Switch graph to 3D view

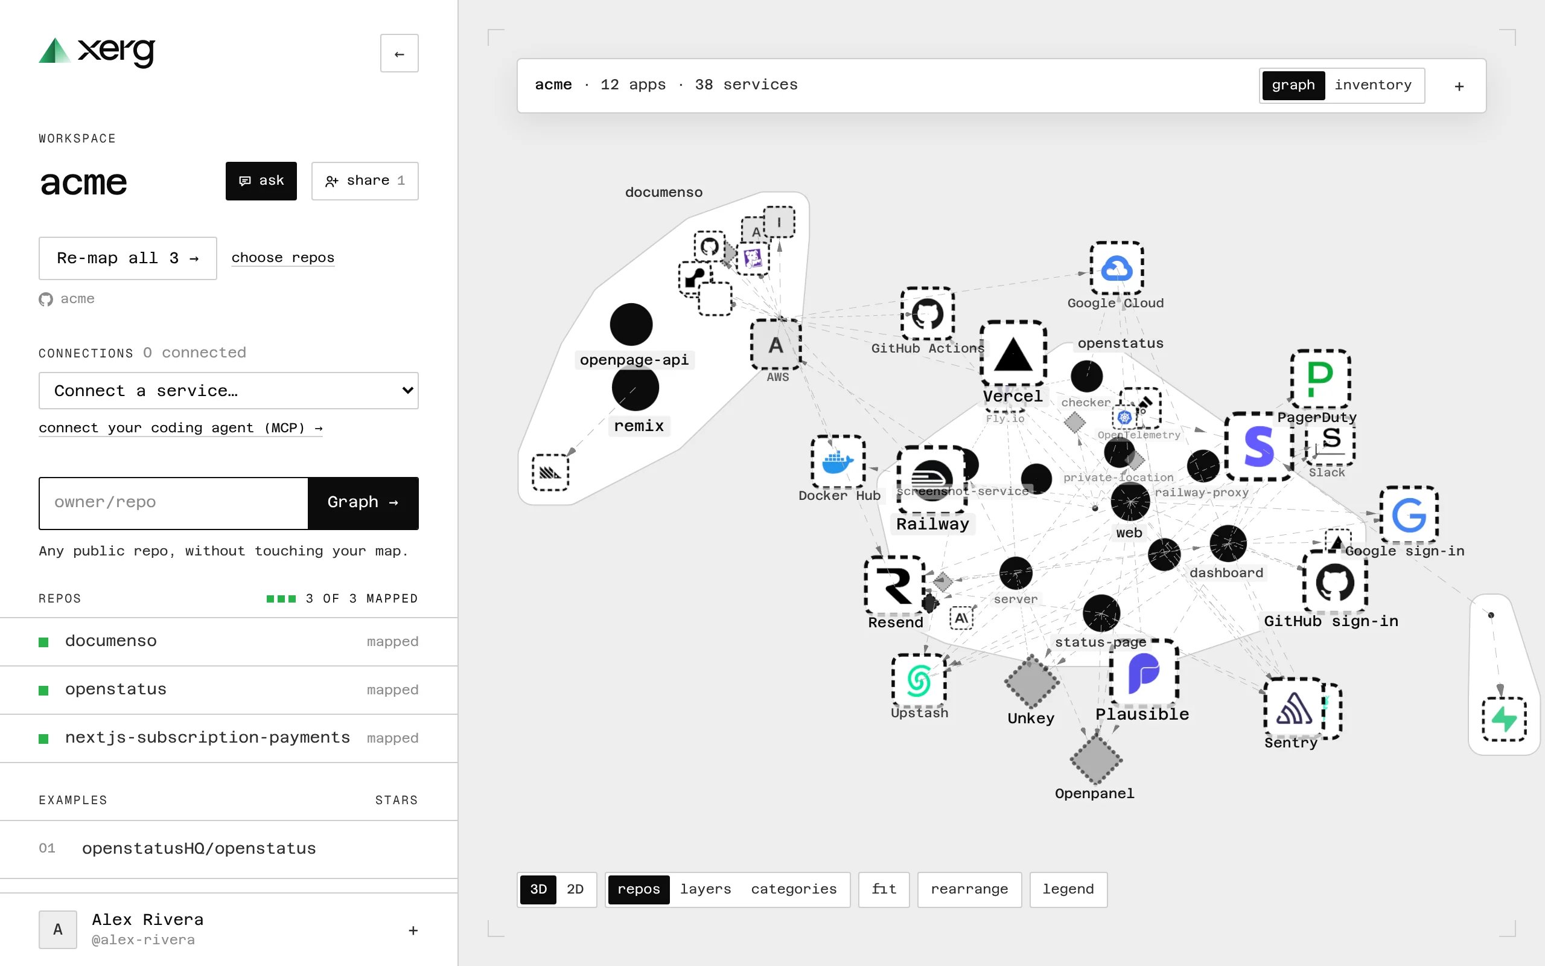click(538, 889)
